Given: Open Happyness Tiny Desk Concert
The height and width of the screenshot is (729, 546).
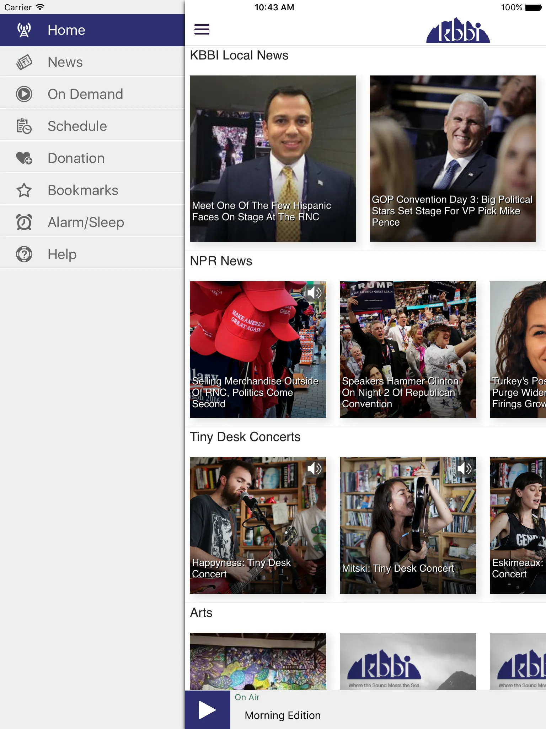Looking at the screenshot, I should [x=258, y=525].
